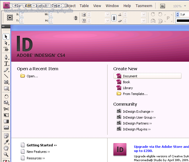Open the scale X percentage dropdown
Screen dimensions: 189x162
coord(108,14)
